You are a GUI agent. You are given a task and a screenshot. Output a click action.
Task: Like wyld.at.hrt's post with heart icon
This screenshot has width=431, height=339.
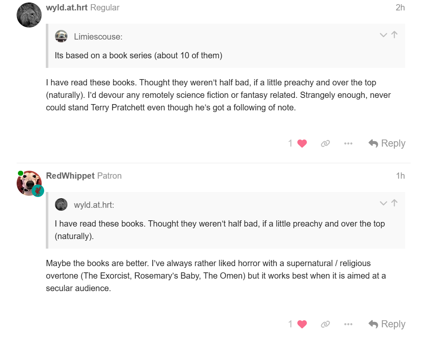coord(302,144)
